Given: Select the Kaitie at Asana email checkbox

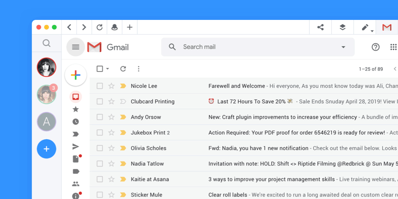Looking at the screenshot, I should pos(100,179).
